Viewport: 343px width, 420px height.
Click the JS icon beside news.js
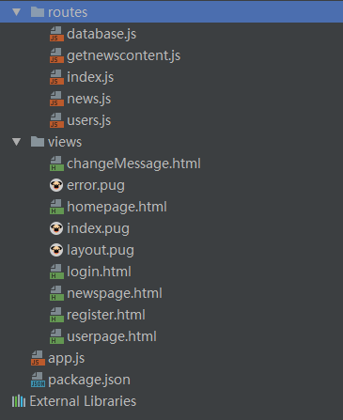point(56,99)
